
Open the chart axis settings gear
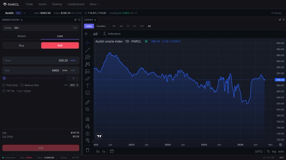[x=281, y=145]
